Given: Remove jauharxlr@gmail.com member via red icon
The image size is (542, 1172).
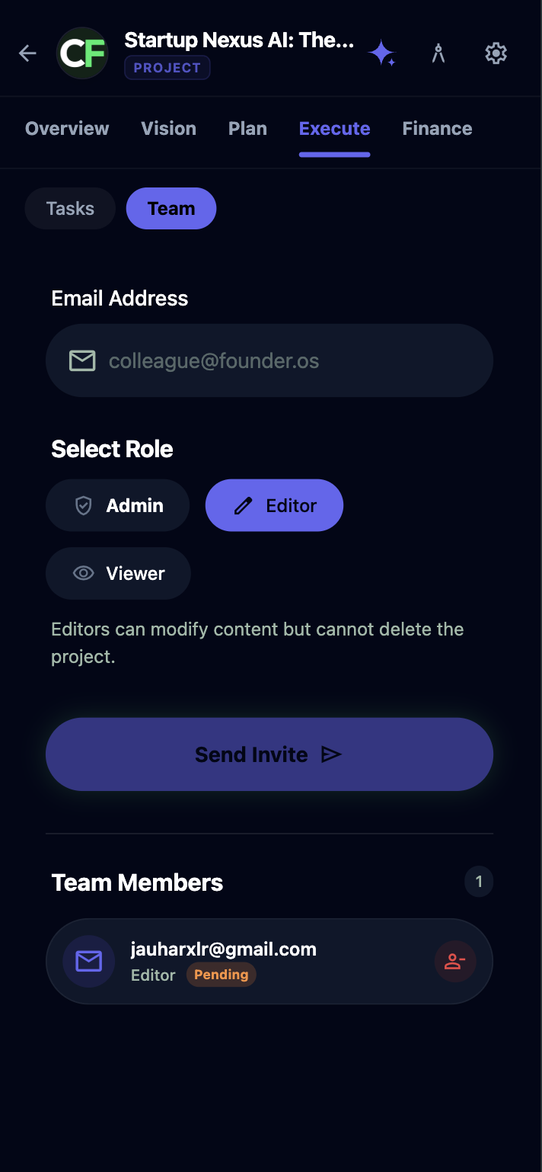Looking at the screenshot, I should pyautogui.click(x=455, y=961).
